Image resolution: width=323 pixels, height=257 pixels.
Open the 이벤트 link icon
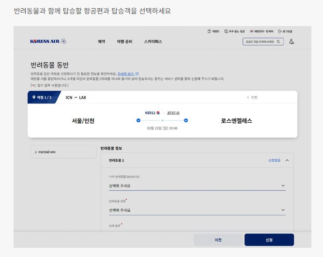click(x=209, y=31)
